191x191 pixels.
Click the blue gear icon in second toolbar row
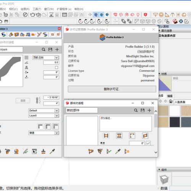point(181,21)
